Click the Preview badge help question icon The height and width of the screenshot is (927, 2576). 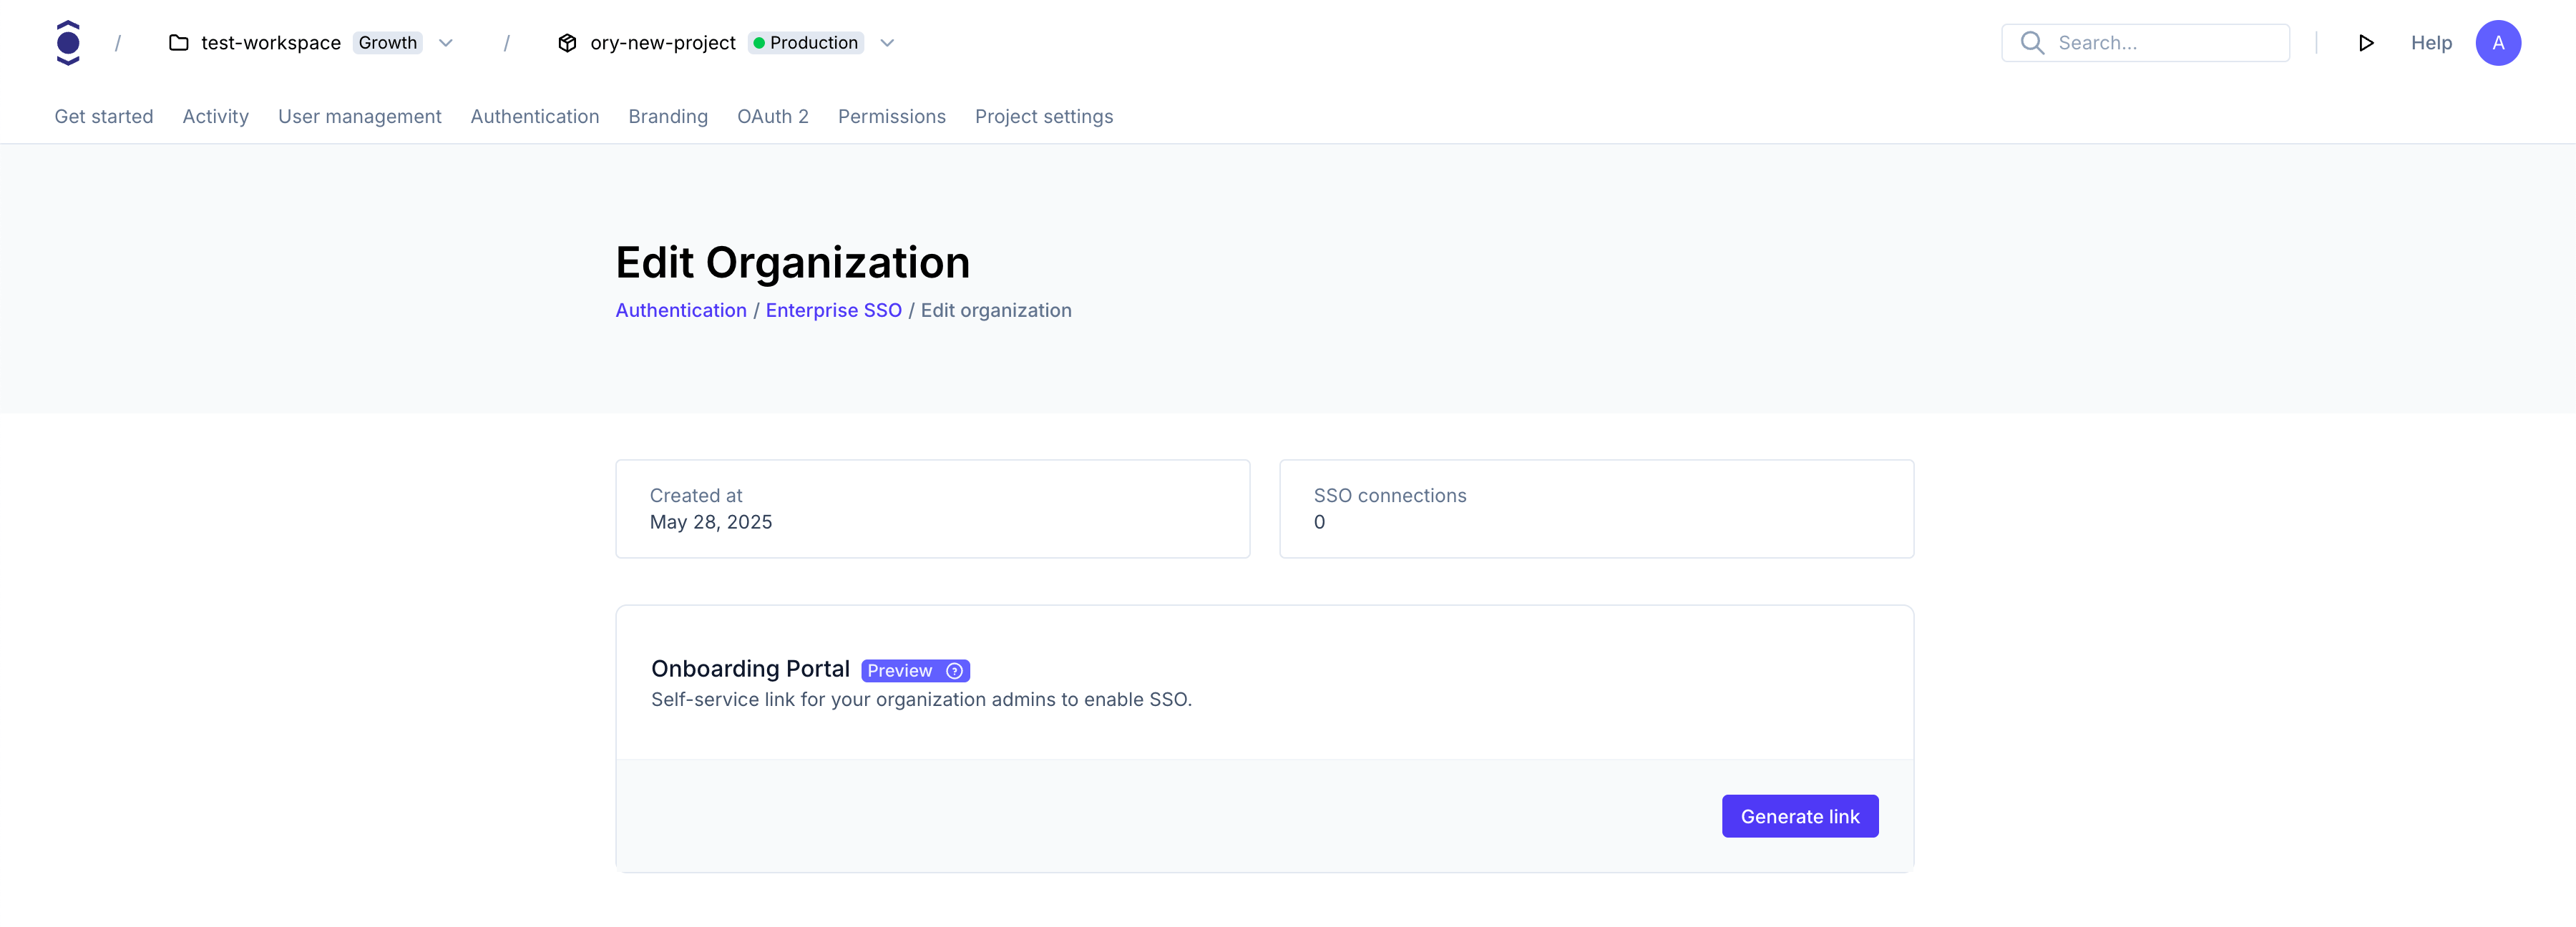954,671
